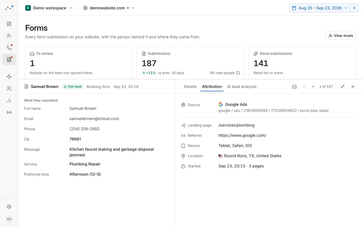This screenshot has width=363, height=227.
Task: Mark submission as unread envelope icon
Action: pyautogui.click(x=294, y=87)
